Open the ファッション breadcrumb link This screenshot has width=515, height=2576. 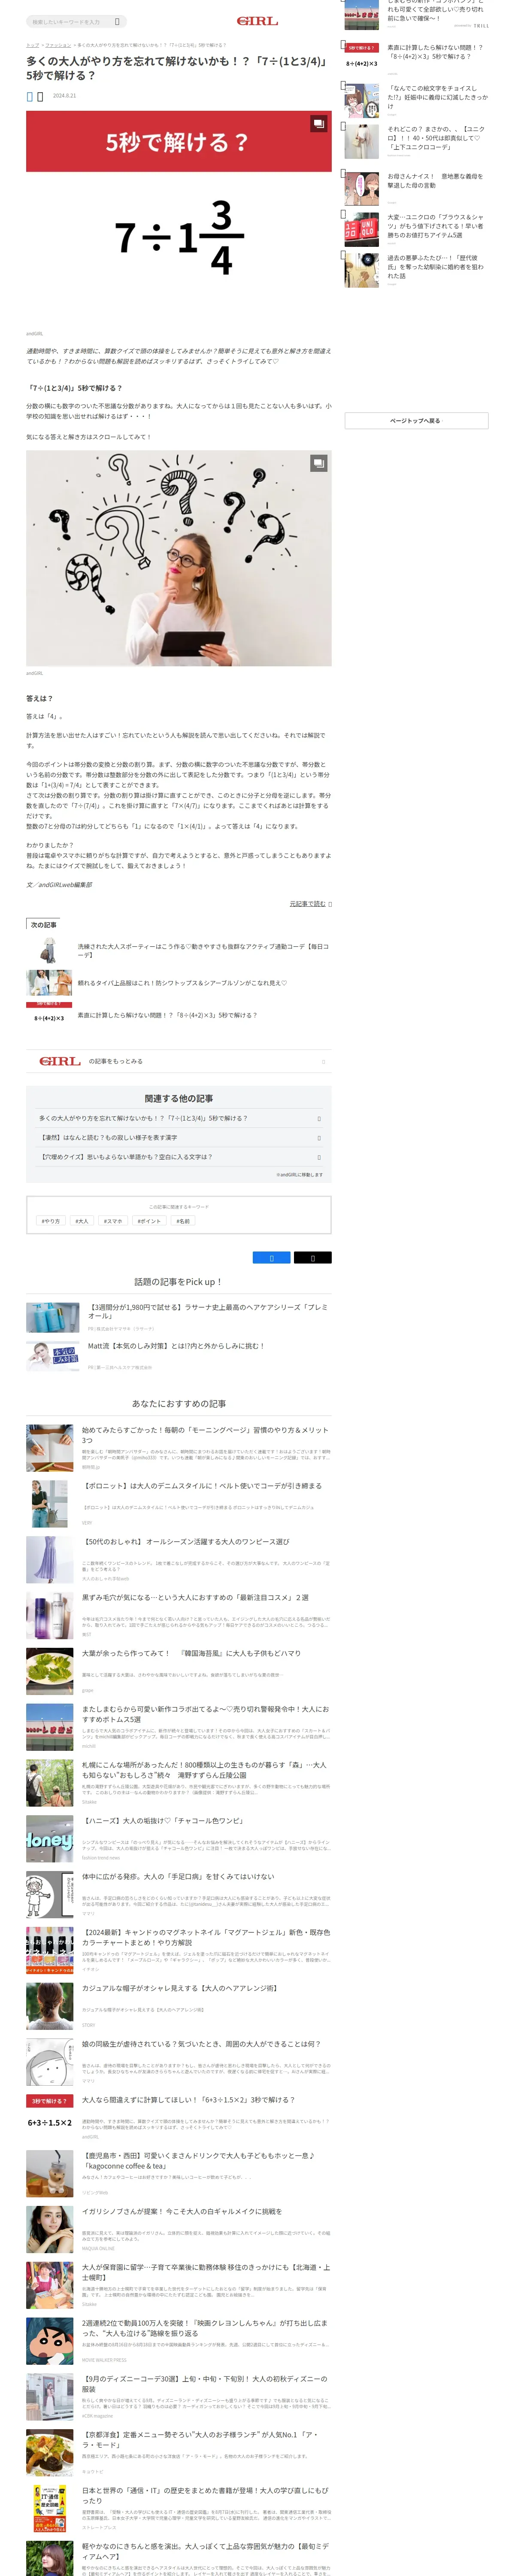(58, 45)
